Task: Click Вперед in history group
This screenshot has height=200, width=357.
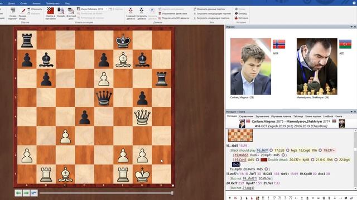Action: pos(240,13)
